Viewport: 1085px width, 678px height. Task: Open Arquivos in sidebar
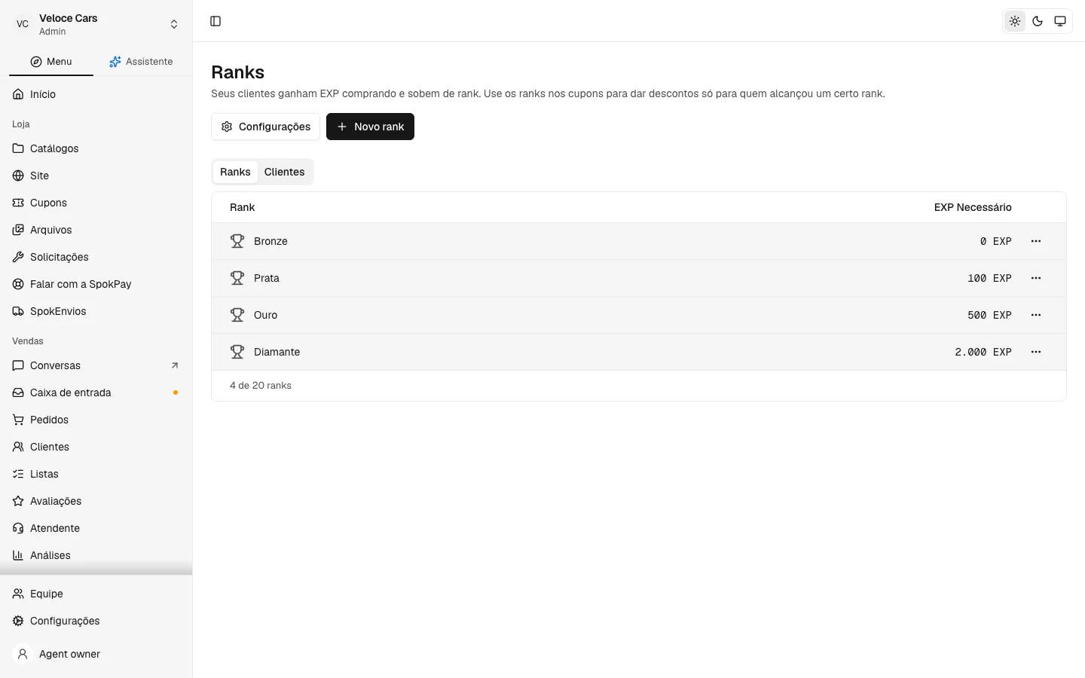(96, 230)
